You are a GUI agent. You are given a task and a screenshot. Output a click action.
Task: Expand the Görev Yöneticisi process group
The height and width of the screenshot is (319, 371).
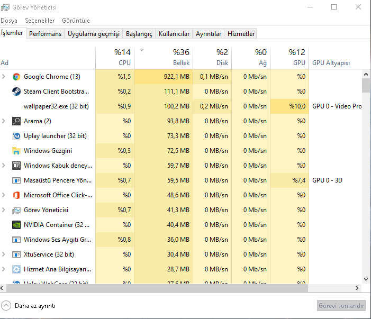pos(4,210)
